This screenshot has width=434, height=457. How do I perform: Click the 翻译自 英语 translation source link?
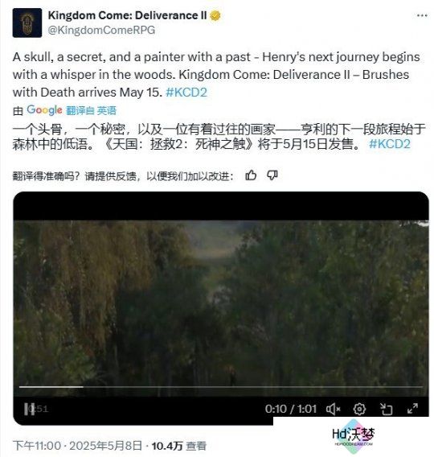click(91, 110)
